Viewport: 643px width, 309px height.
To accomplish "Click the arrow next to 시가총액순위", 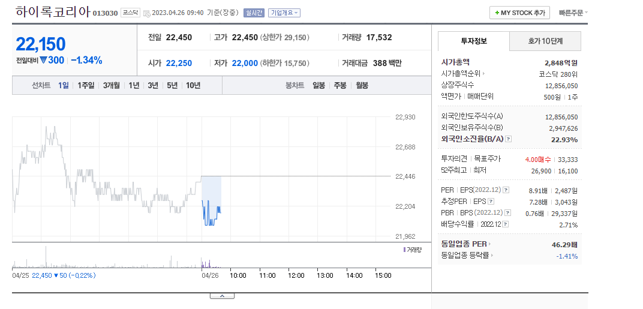I will click(x=484, y=74).
